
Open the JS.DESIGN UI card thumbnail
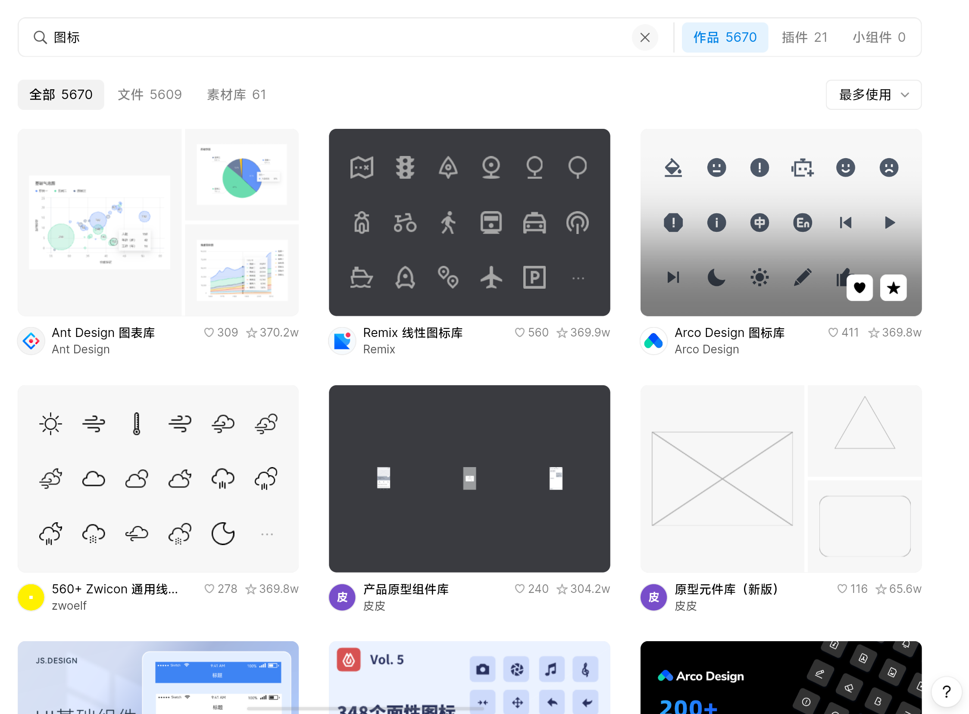click(x=158, y=678)
